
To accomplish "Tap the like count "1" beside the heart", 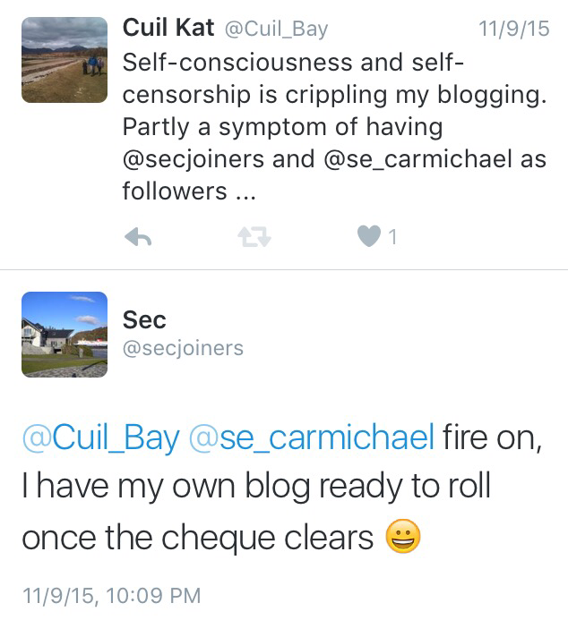I will click(x=392, y=237).
